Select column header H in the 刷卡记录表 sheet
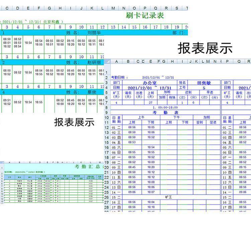251x251 pixels. tap(60, 8)
